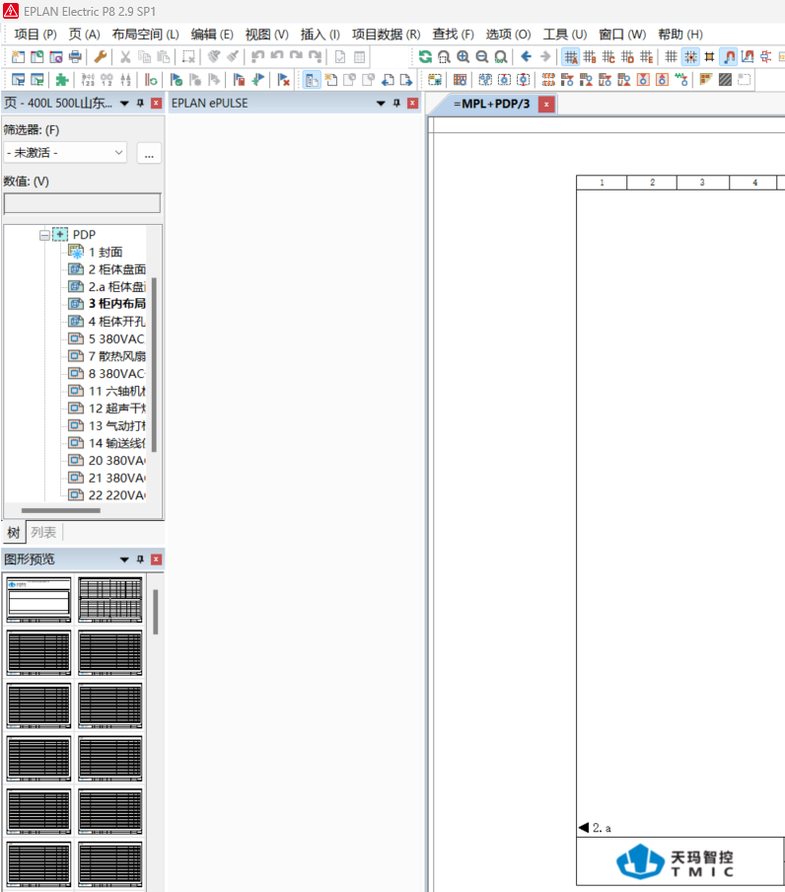The width and height of the screenshot is (785, 892).
Task: Click the scissors cut icon
Action: (x=125, y=57)
